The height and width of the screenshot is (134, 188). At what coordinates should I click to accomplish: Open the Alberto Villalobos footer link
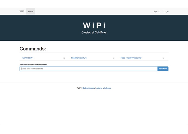104,88
